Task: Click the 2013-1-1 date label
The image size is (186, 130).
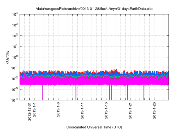Action: (34, 110)
